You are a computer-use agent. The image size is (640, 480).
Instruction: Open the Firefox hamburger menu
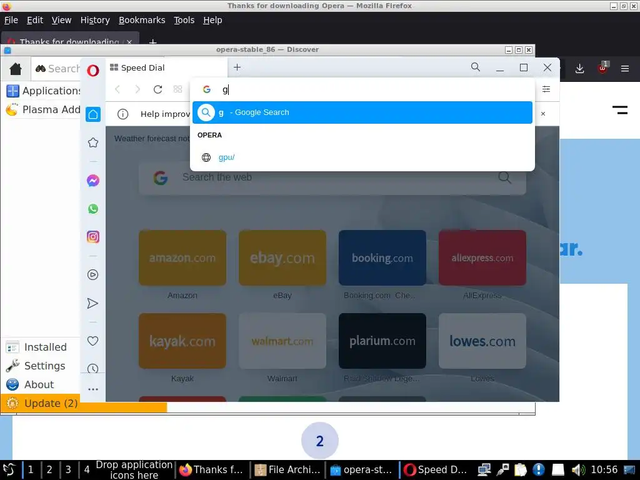(625, 69)
